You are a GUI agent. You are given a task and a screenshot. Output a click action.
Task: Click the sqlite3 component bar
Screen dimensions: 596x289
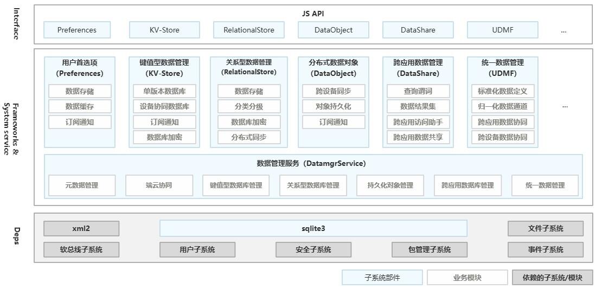(313, 228)
